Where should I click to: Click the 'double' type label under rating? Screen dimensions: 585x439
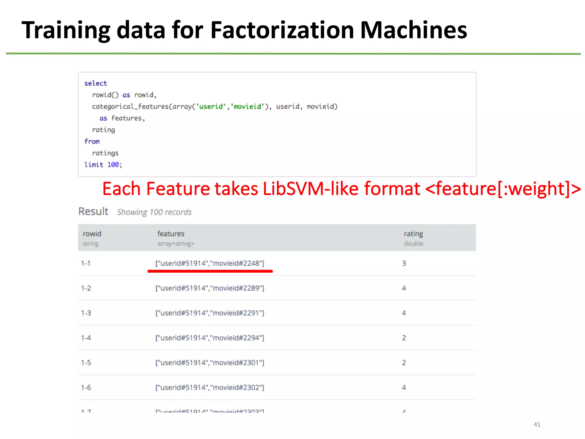click(x=414, y=244)
